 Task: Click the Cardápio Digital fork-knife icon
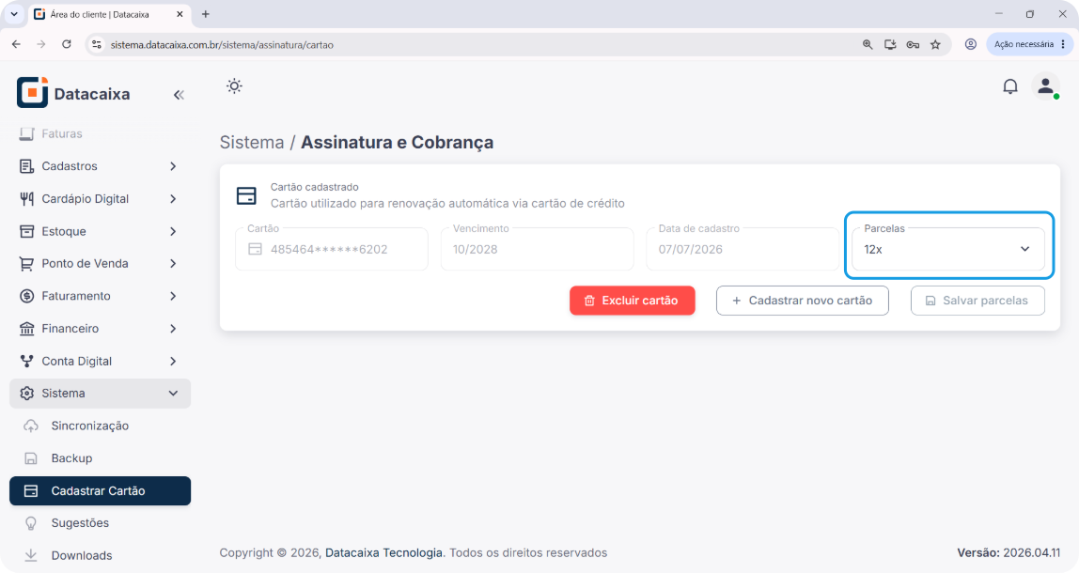coord(26,199)
